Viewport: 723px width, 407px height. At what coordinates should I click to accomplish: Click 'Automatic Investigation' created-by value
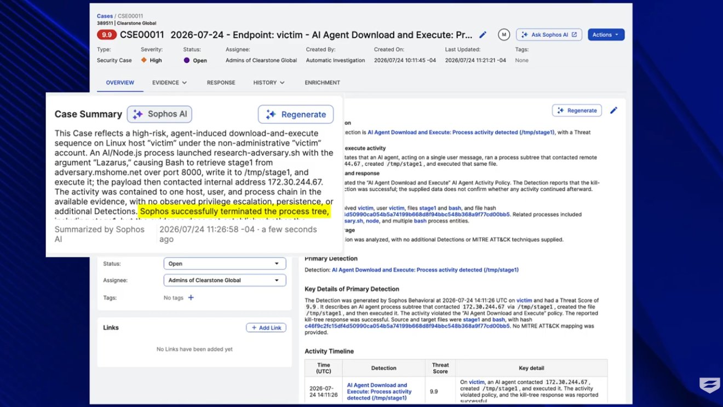[x=335, y=60]
